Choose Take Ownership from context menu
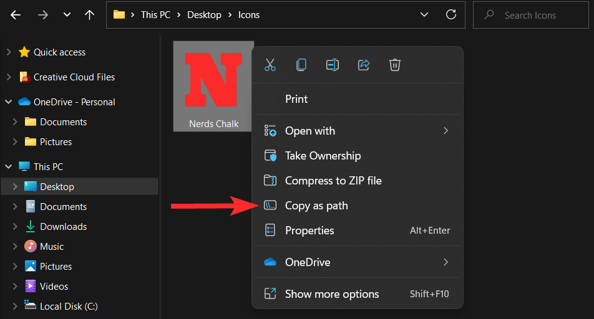This screenshot has height=319, width=594. click(x=323, y=156)
